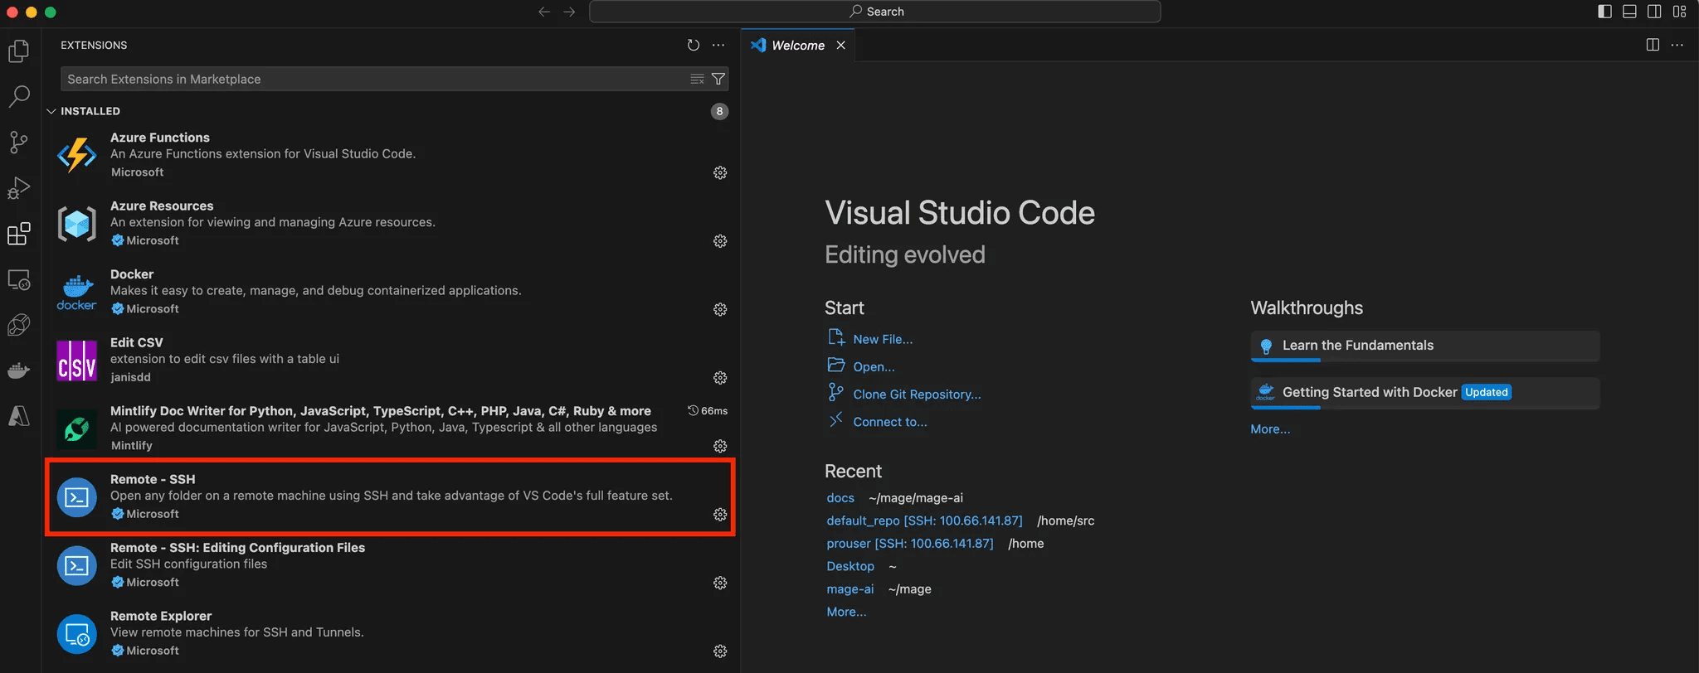Open gear for Remote - SSH: Editing Configuration Files
Viewport: 1699px width, 673px height.
[720, 583]
